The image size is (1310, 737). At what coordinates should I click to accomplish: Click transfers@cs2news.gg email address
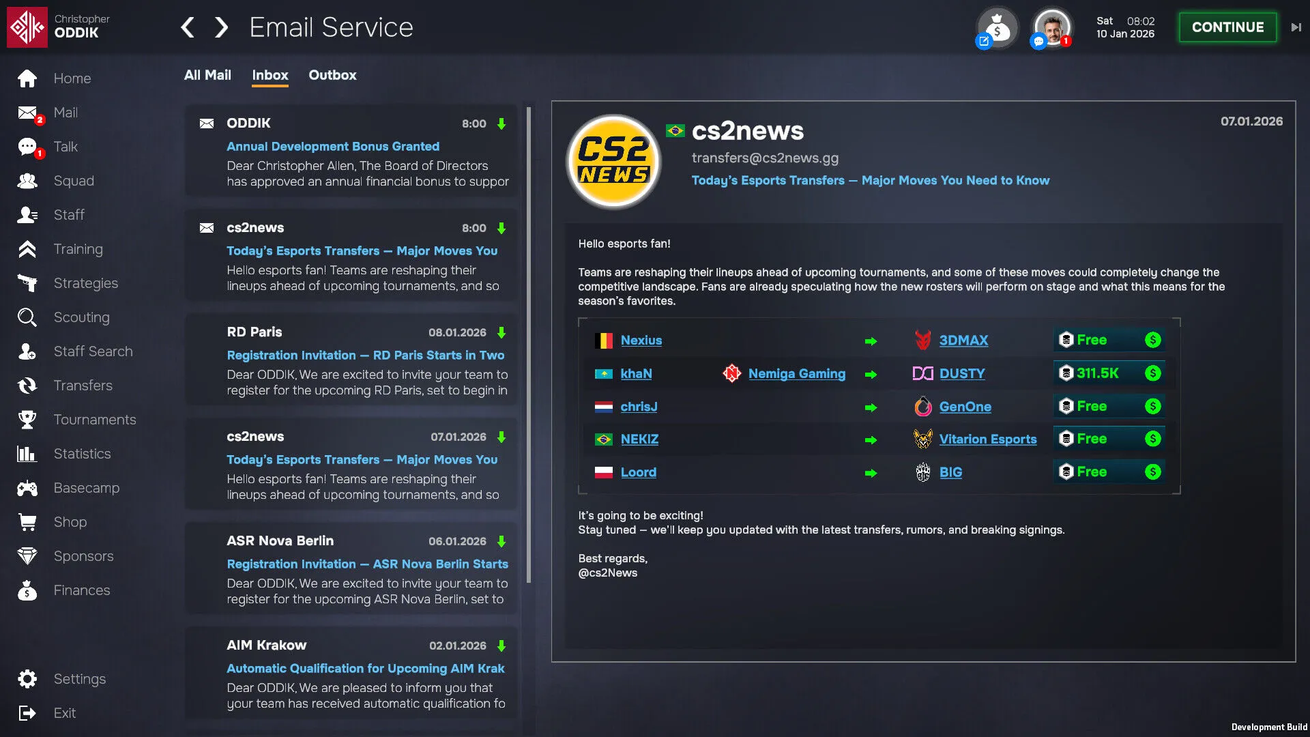(765, 158)
